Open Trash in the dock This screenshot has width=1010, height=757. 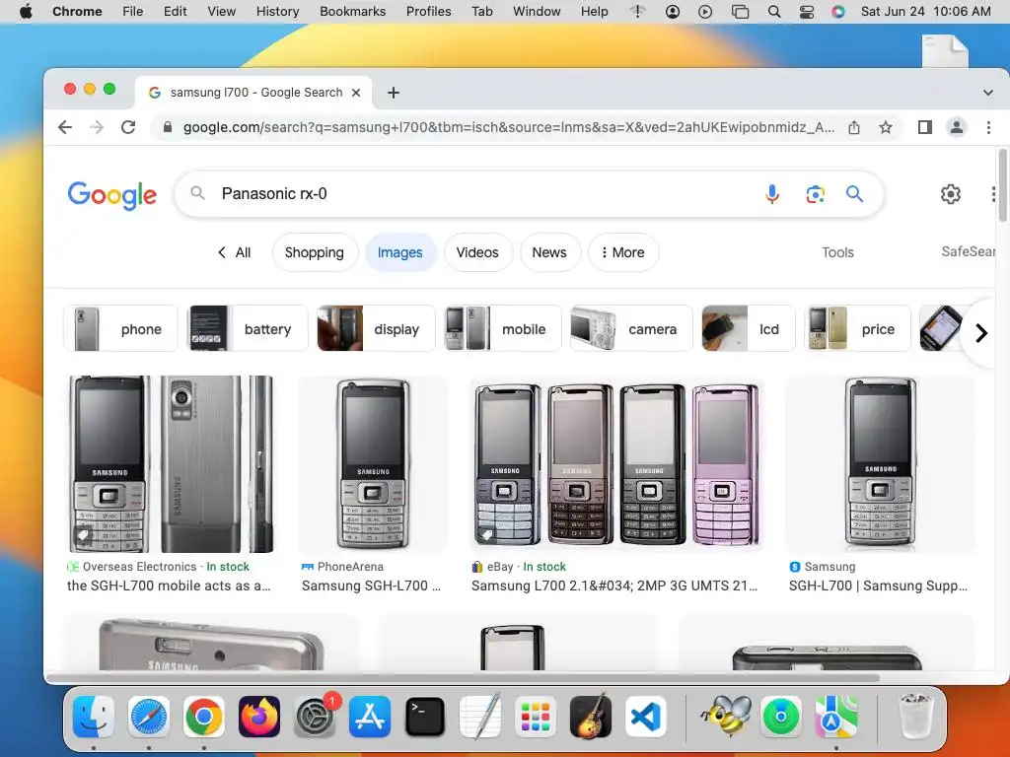click(x=915, y=716)
